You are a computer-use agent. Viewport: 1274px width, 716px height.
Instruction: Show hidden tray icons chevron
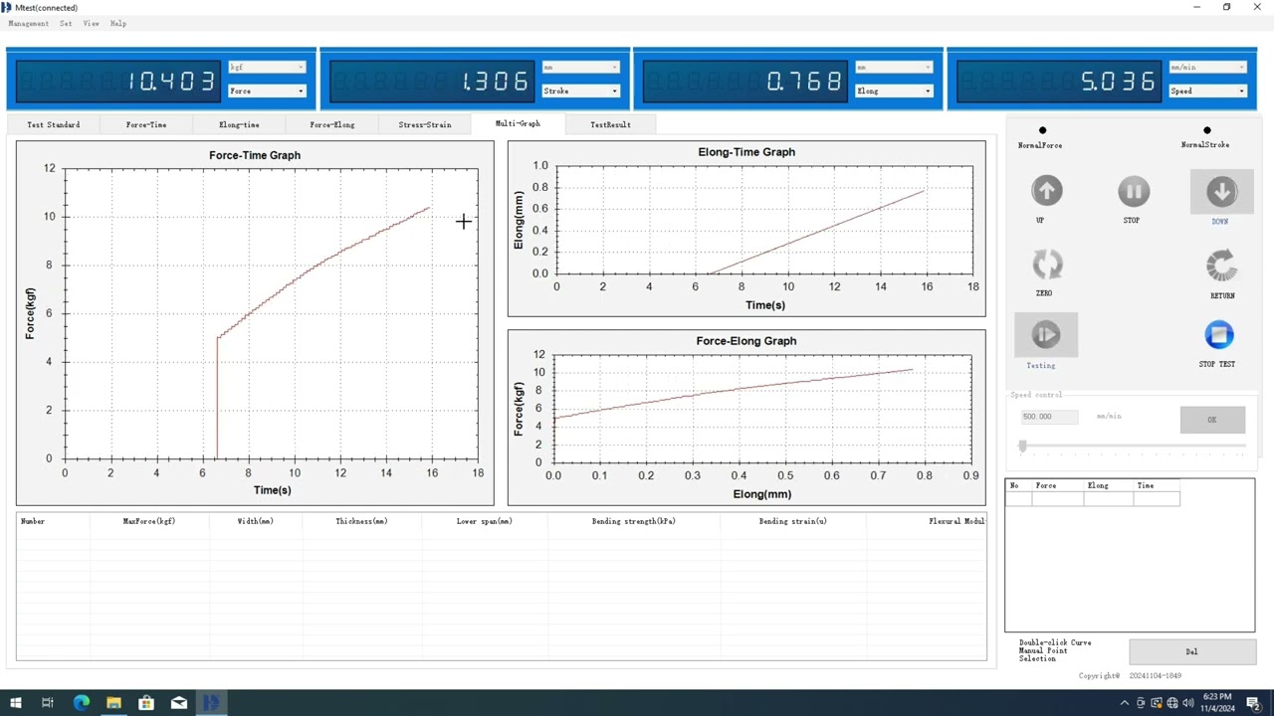[x=1125, y=703]
